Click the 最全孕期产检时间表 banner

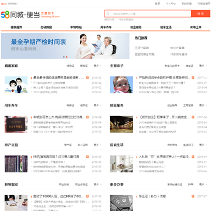coord(65,46)
